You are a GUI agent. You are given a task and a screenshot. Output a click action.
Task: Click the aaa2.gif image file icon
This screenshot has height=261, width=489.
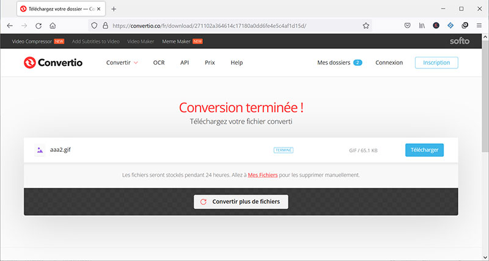pos(40,150)
